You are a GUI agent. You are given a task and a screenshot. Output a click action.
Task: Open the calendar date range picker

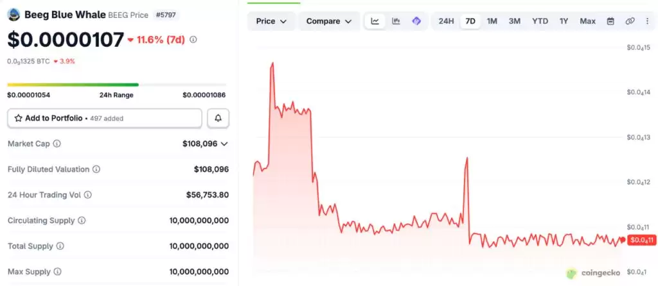tap(610, 21)
